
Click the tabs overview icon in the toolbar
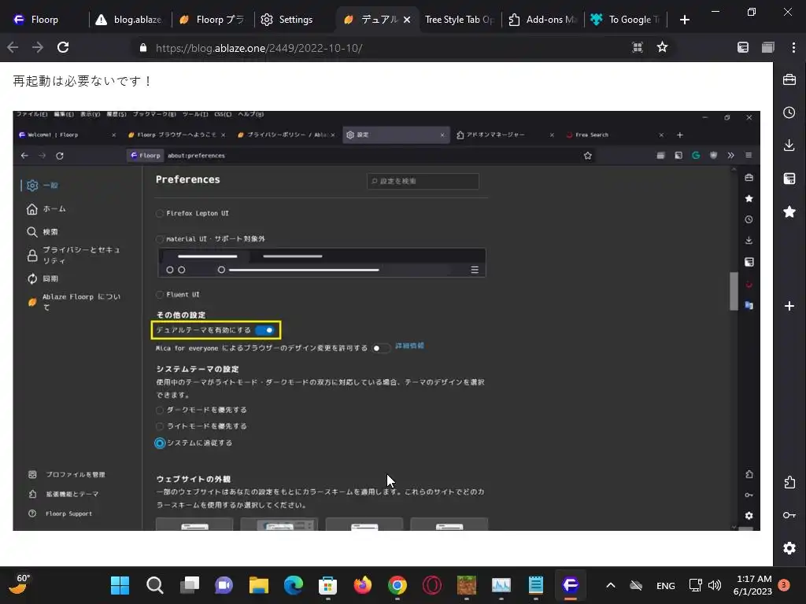(x=768, y=47)
